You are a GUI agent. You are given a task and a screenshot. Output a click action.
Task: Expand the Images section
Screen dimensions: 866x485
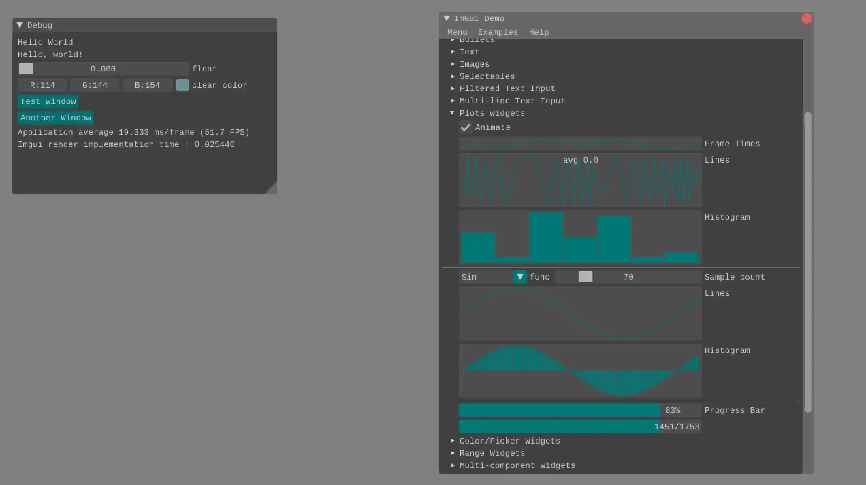click(x=453, y=64)
